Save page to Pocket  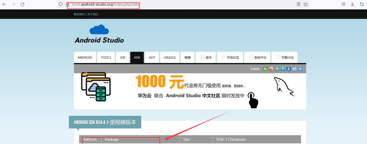[x=343, y=4]
